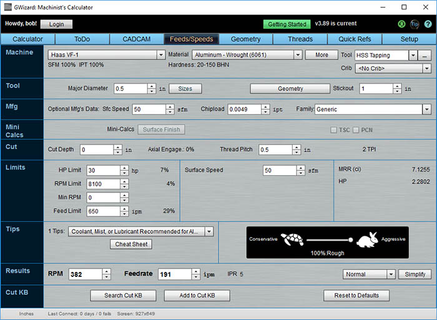Image resolution: width=437 pixels, height=320 pixels.
Task: Open the Sizes button
Action: [185, 89]
